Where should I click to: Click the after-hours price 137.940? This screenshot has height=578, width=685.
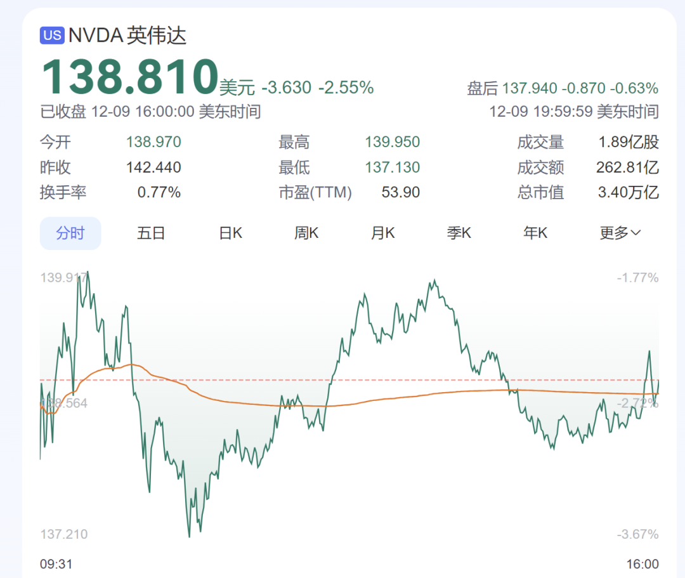point(530,88)
